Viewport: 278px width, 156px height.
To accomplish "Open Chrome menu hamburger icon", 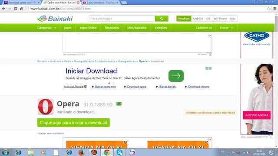I will [x=275, y=9].
